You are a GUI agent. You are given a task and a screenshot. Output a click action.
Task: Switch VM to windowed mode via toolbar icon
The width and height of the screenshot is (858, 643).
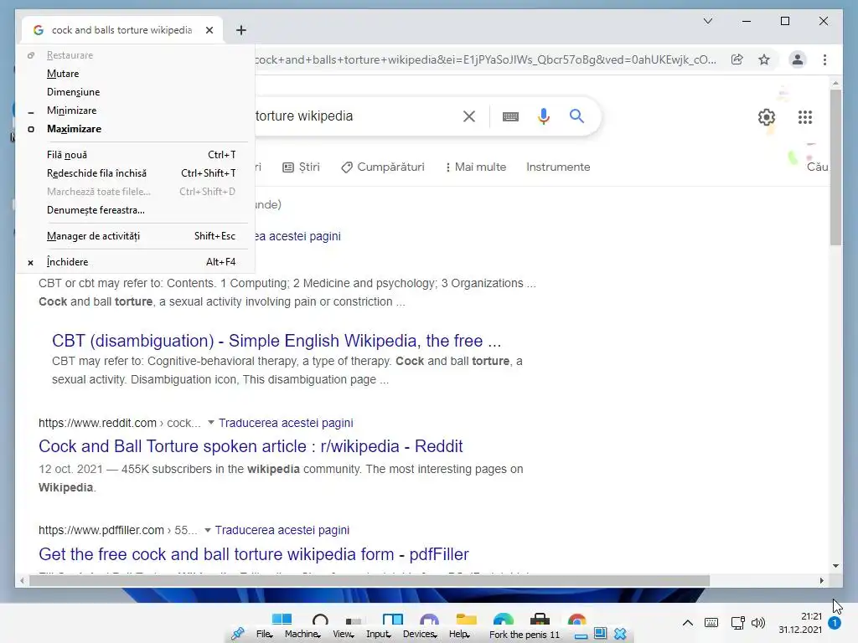click(x=600, y=633)
